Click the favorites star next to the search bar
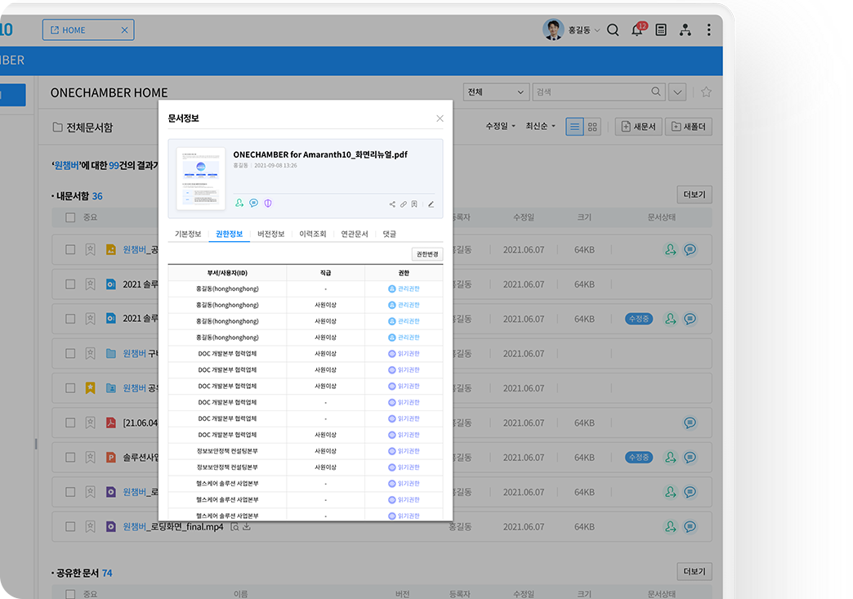Viewport: 853px width, 599px height. 706,92
